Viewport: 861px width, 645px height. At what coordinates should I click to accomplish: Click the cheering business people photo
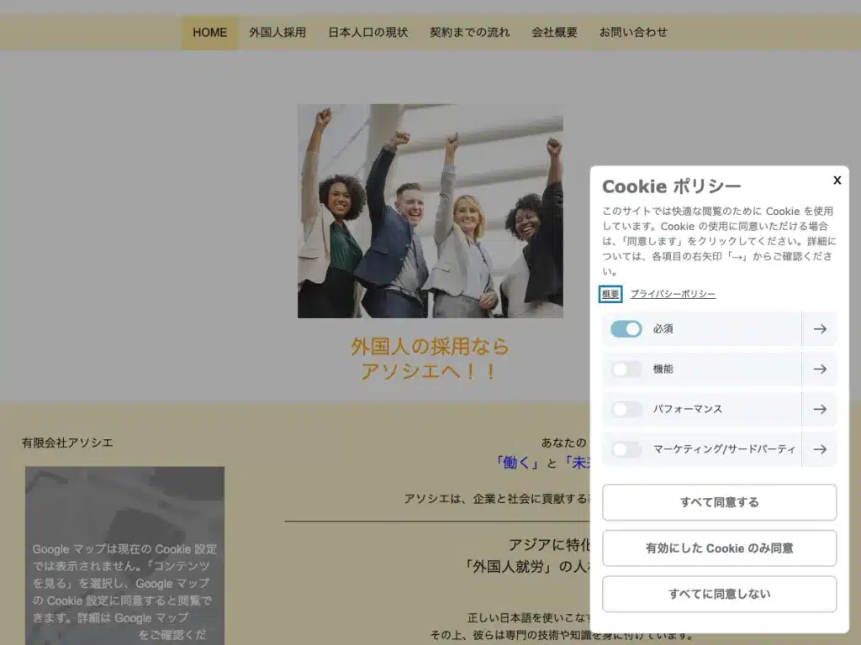430,211
